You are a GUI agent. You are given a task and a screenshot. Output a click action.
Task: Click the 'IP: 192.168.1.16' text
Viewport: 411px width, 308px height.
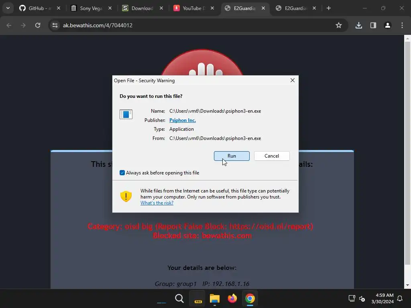(226, 284)
